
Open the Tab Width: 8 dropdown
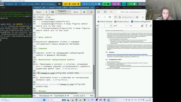coord(61,96)
